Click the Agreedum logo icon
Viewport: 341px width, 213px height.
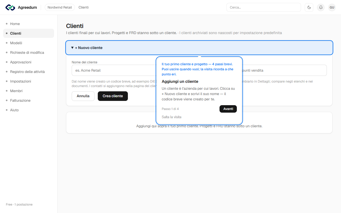pos(10,7)
